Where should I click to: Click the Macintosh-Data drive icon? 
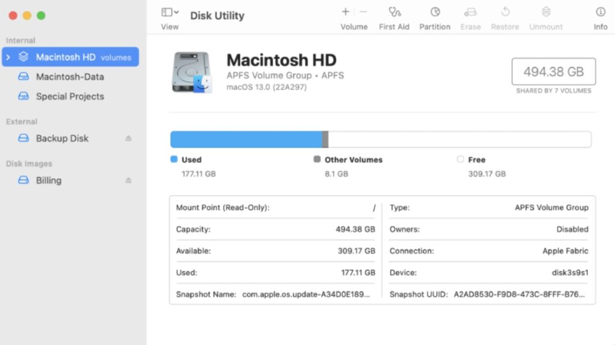[23, 76]
